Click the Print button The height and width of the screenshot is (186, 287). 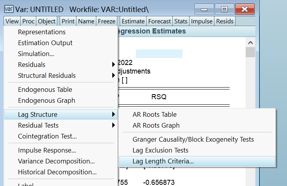tap(68, 21)
